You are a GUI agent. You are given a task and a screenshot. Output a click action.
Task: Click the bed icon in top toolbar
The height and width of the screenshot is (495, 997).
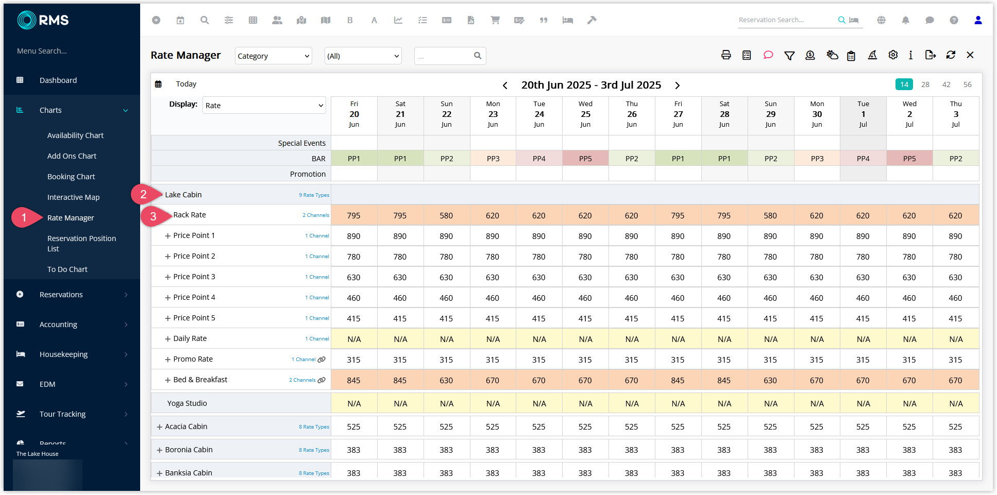point(568,20)
